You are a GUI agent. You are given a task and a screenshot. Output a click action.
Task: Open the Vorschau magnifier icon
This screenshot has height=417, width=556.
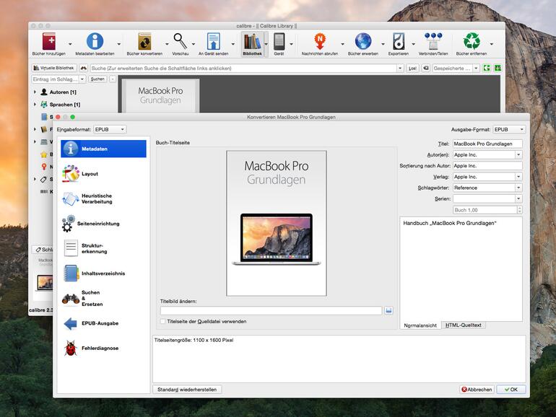pyautogui.click(x=181, y=42)
